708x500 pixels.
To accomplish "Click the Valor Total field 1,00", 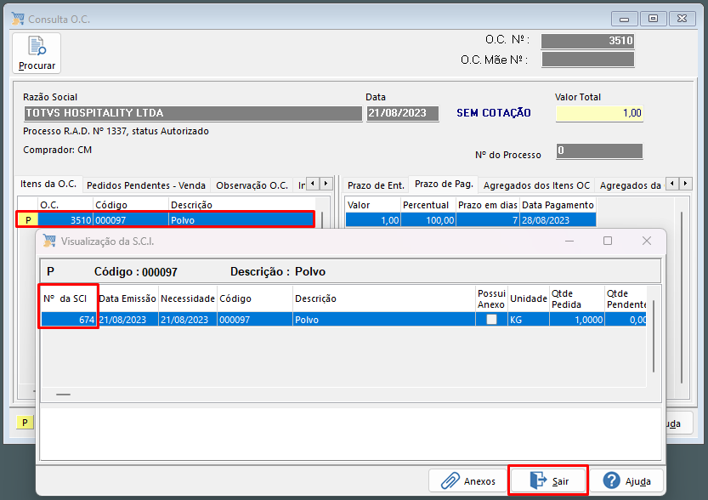I will pyautogui.click(x=599, y=113).
